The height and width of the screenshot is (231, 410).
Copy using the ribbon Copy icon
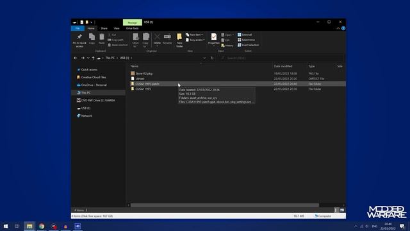(x=92, y=38)
